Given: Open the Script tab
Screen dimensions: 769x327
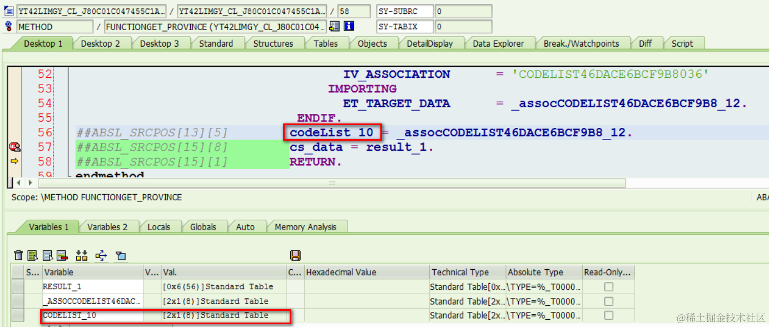Looking at the screenshot, I should [x=682, y=43].
